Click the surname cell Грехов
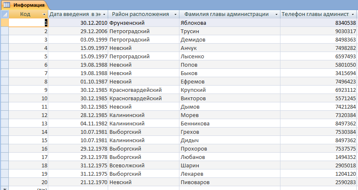Image resolution: width=358 pixels, height=190 pixels. (x=230, y=132)
